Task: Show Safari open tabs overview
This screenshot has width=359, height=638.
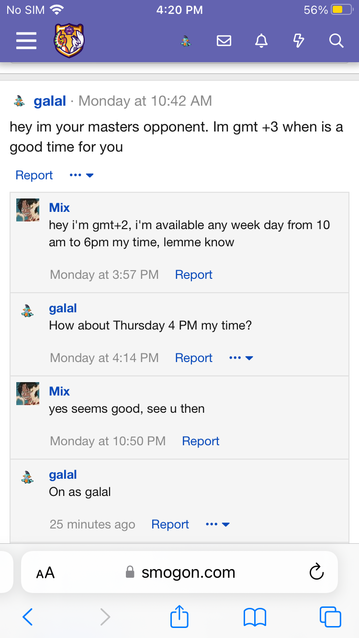Action: (330, 617)
